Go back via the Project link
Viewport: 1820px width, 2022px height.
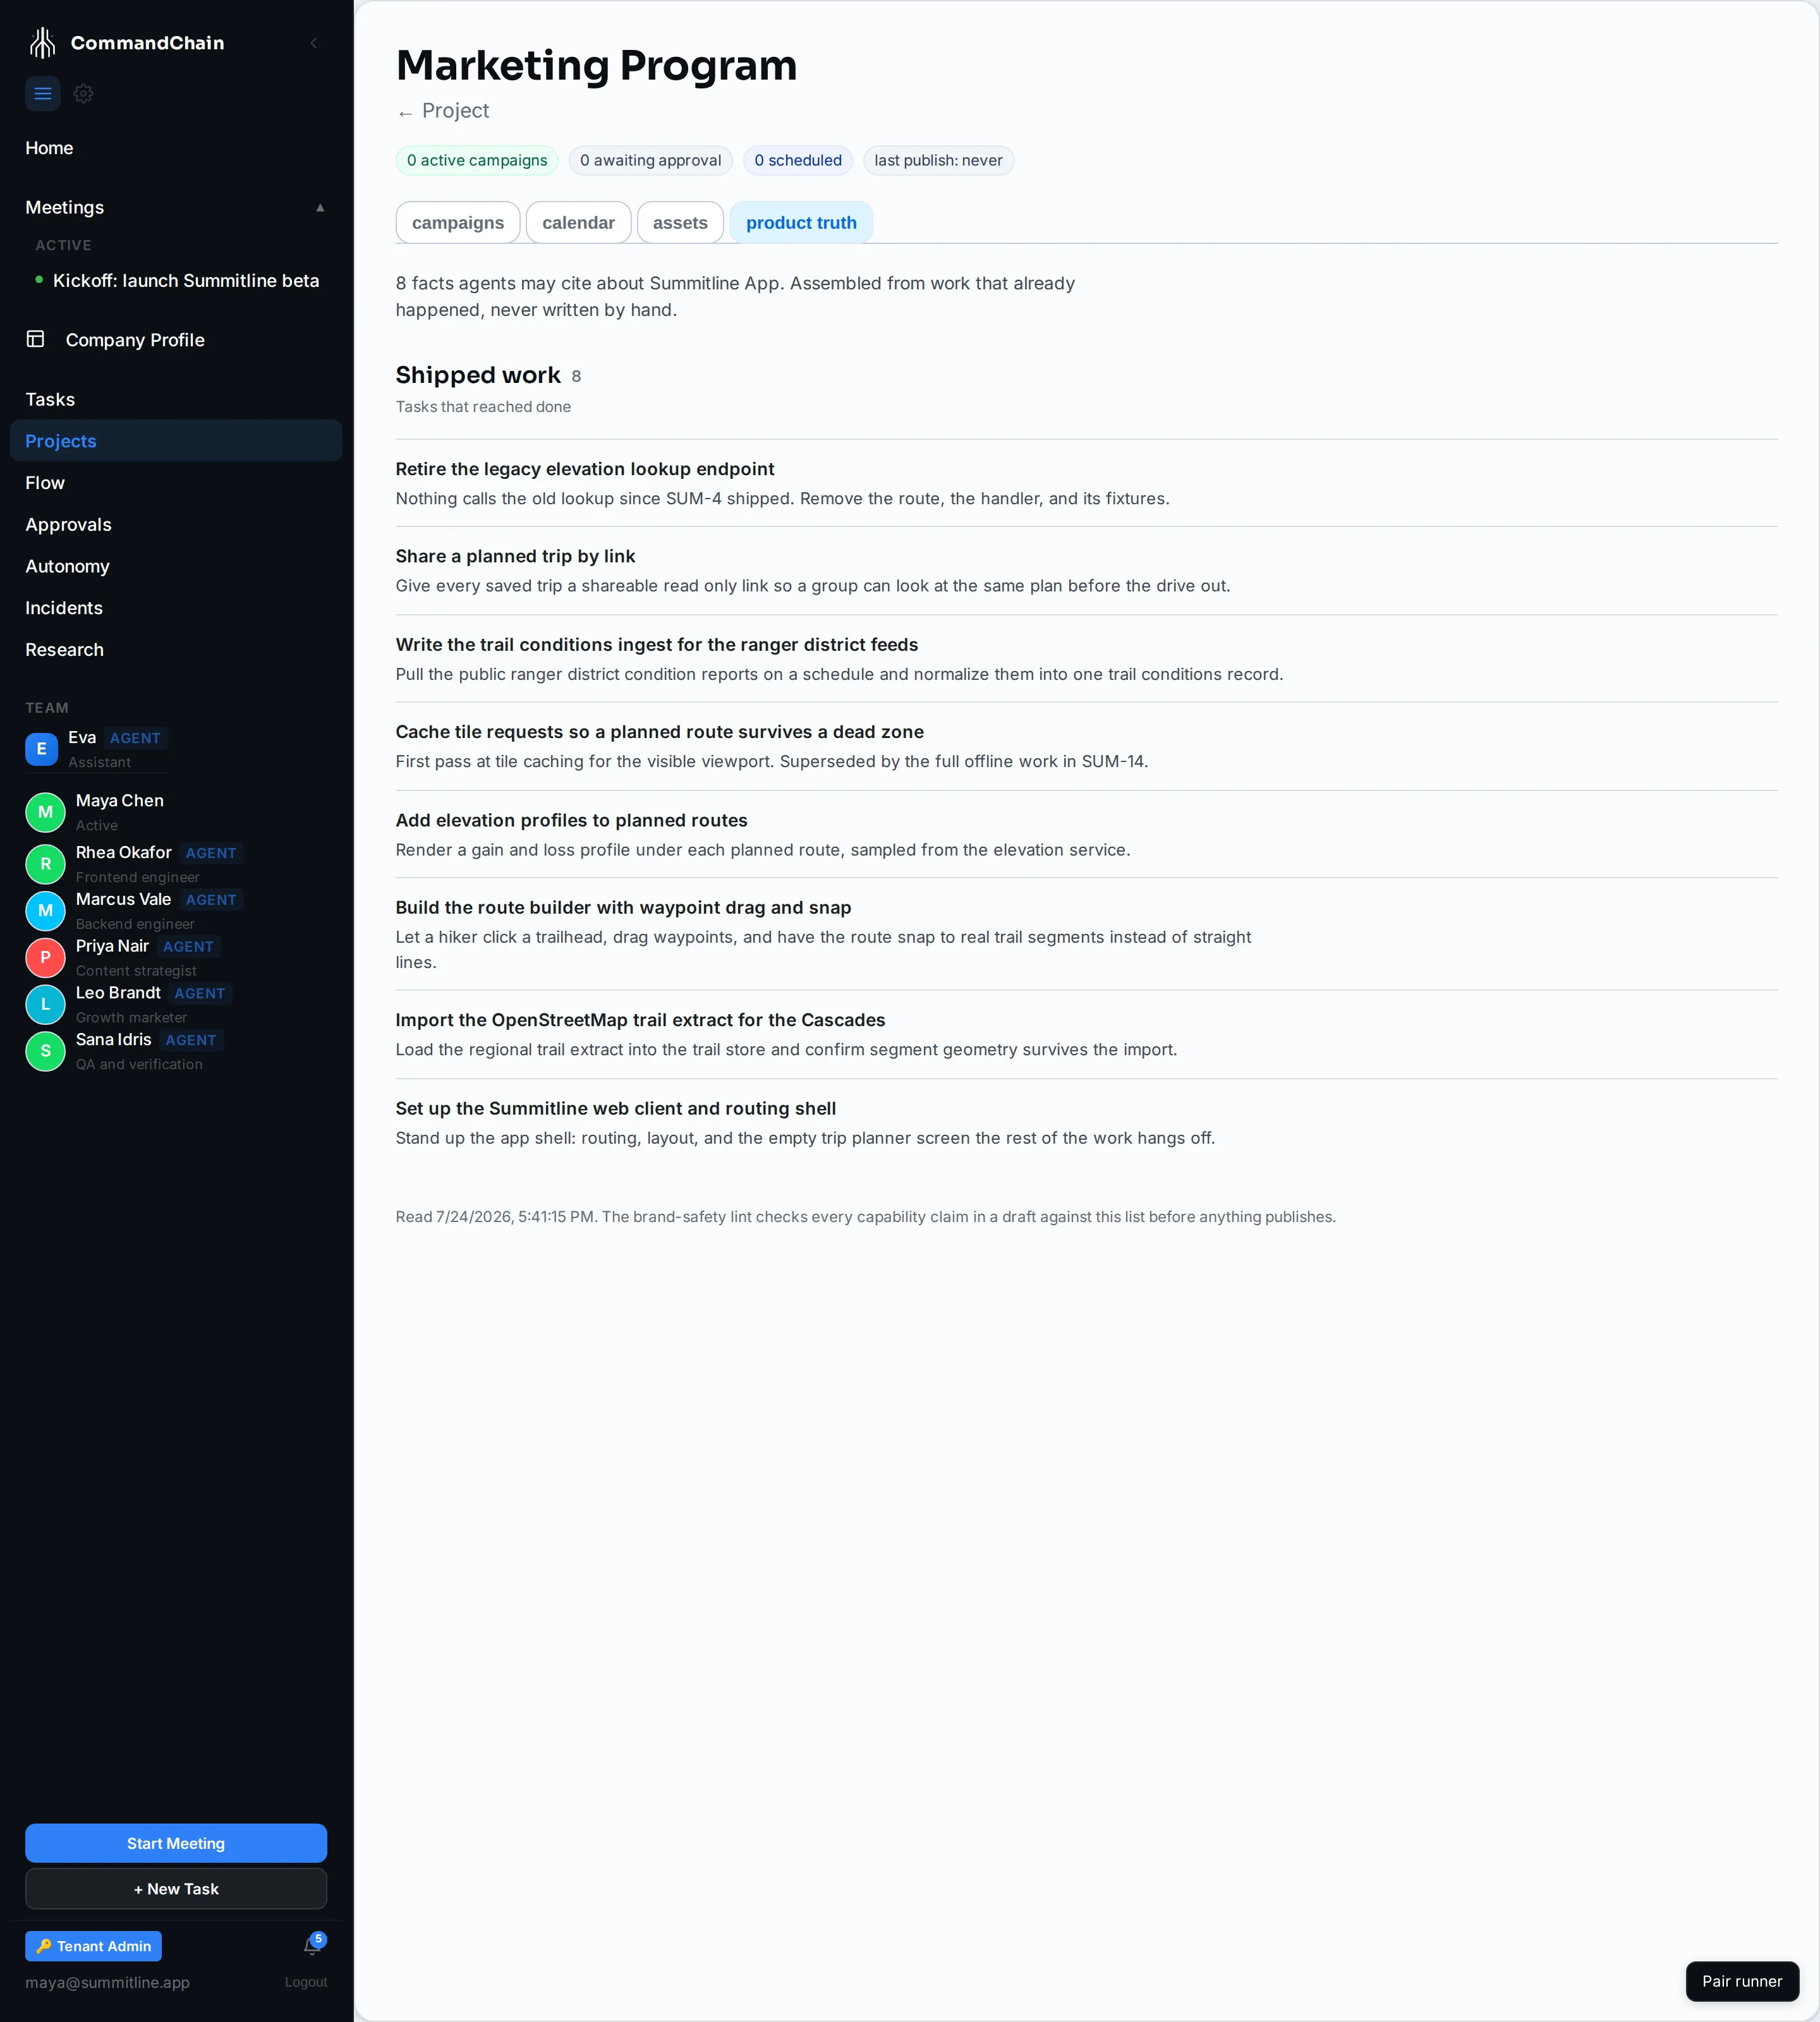(443, 111)
